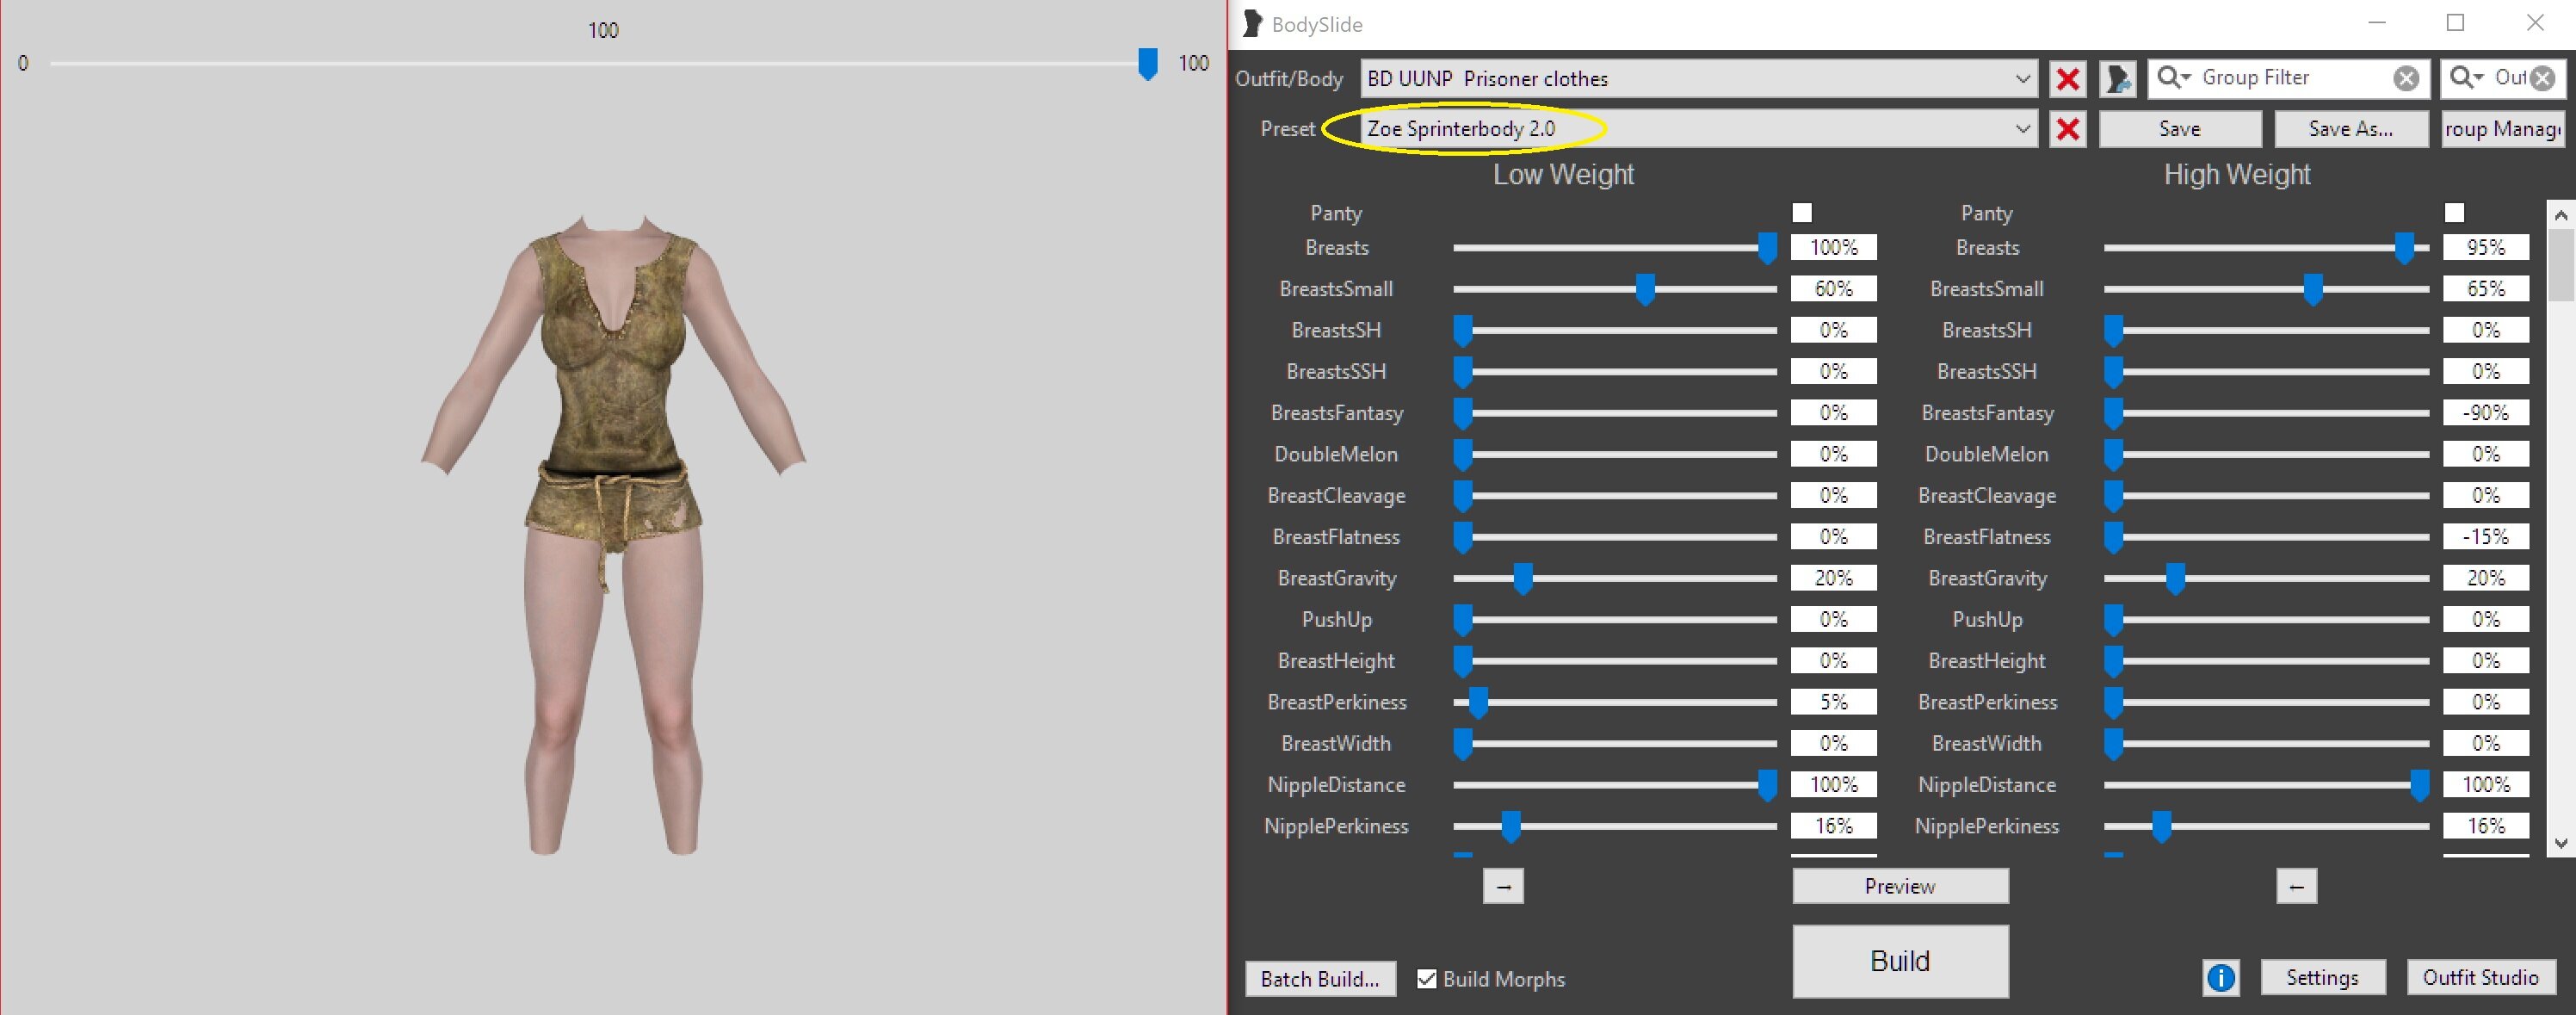Screen dimensions: 2576x1015
Task: Click Low Weight NipplePerkiness slider handle
Action: pos(1511,827)
